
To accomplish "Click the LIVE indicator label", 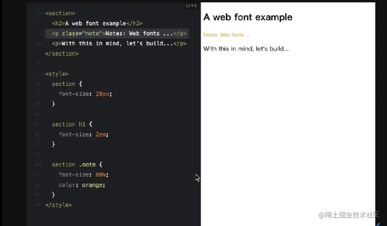I will point(191,6).
